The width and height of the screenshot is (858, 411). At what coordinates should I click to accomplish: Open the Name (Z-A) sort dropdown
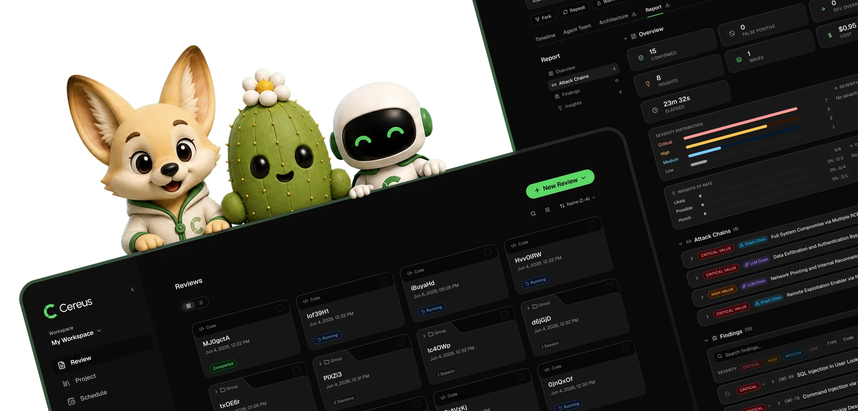click(x=577, y=202)
